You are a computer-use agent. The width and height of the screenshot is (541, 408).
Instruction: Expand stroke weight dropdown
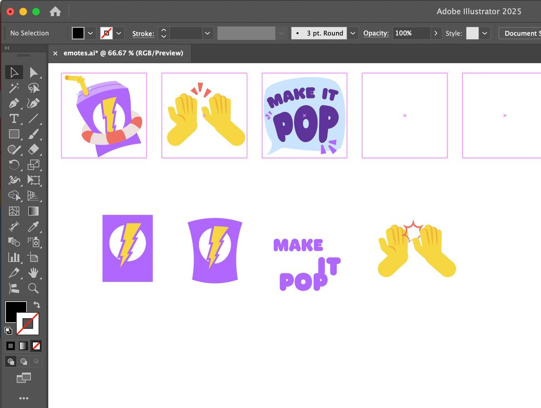207,34
